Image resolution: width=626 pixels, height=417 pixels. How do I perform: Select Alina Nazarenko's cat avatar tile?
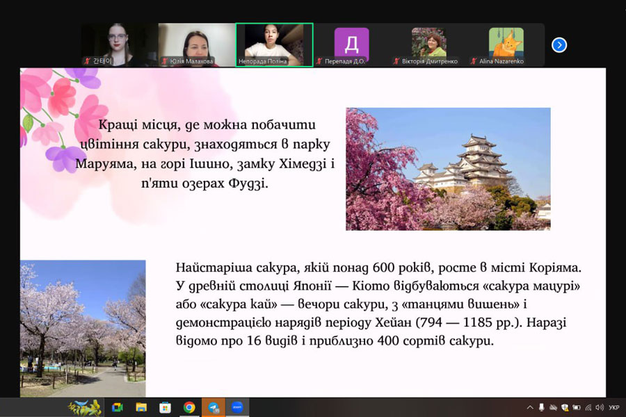(x=506, y=44)
